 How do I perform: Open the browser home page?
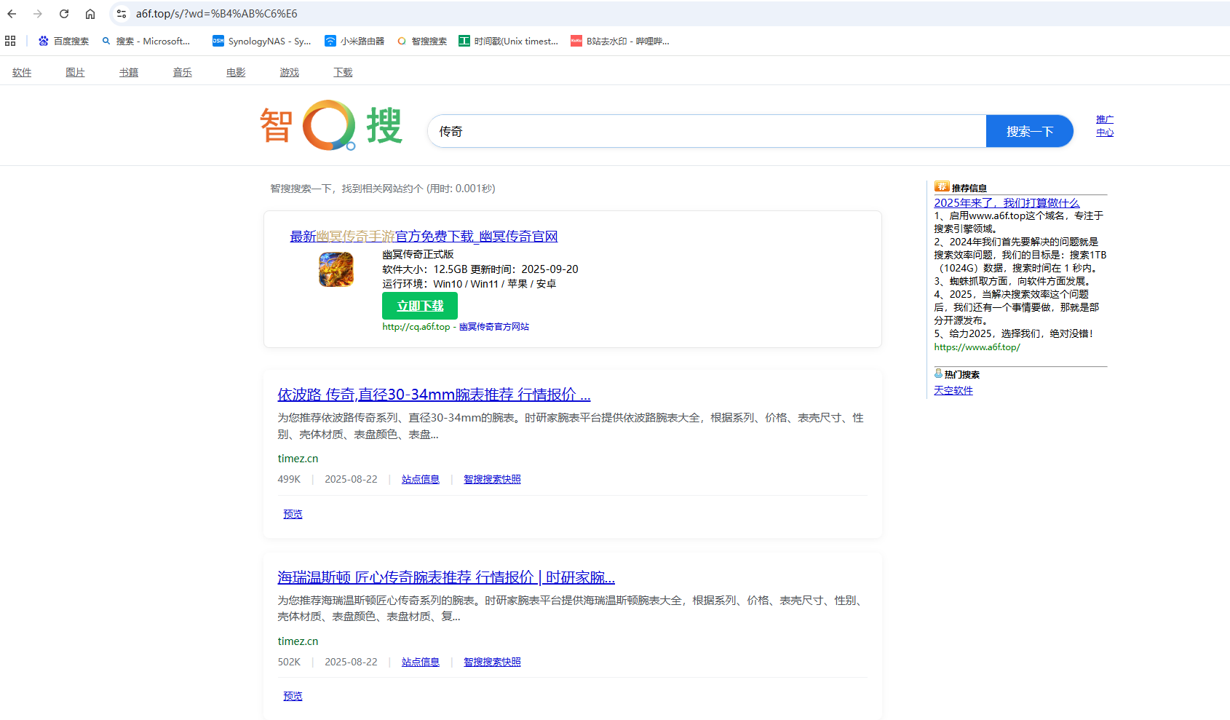tap(90, 14)
